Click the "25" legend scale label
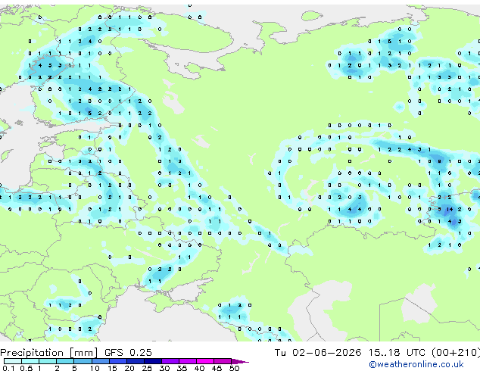The height and width of the screenshot is (371, 480). click(147, 368)
